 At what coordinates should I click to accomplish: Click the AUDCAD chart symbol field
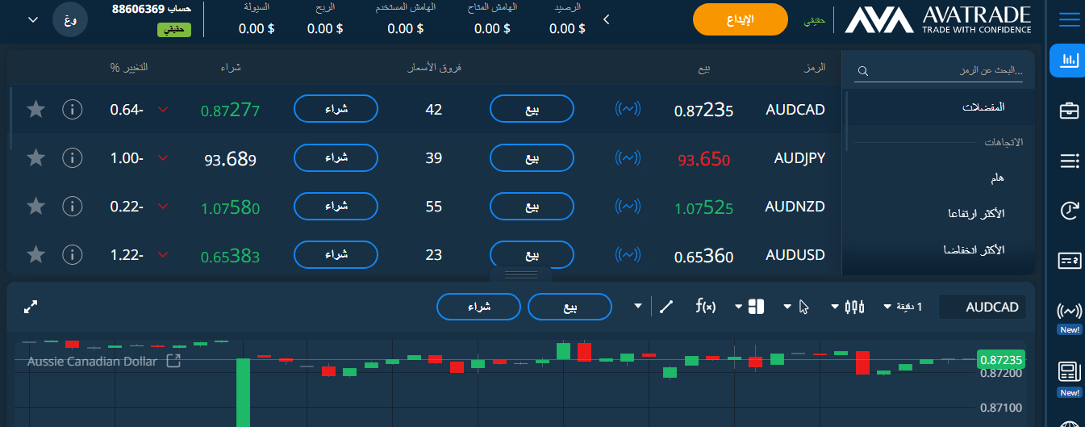point(983,307)
